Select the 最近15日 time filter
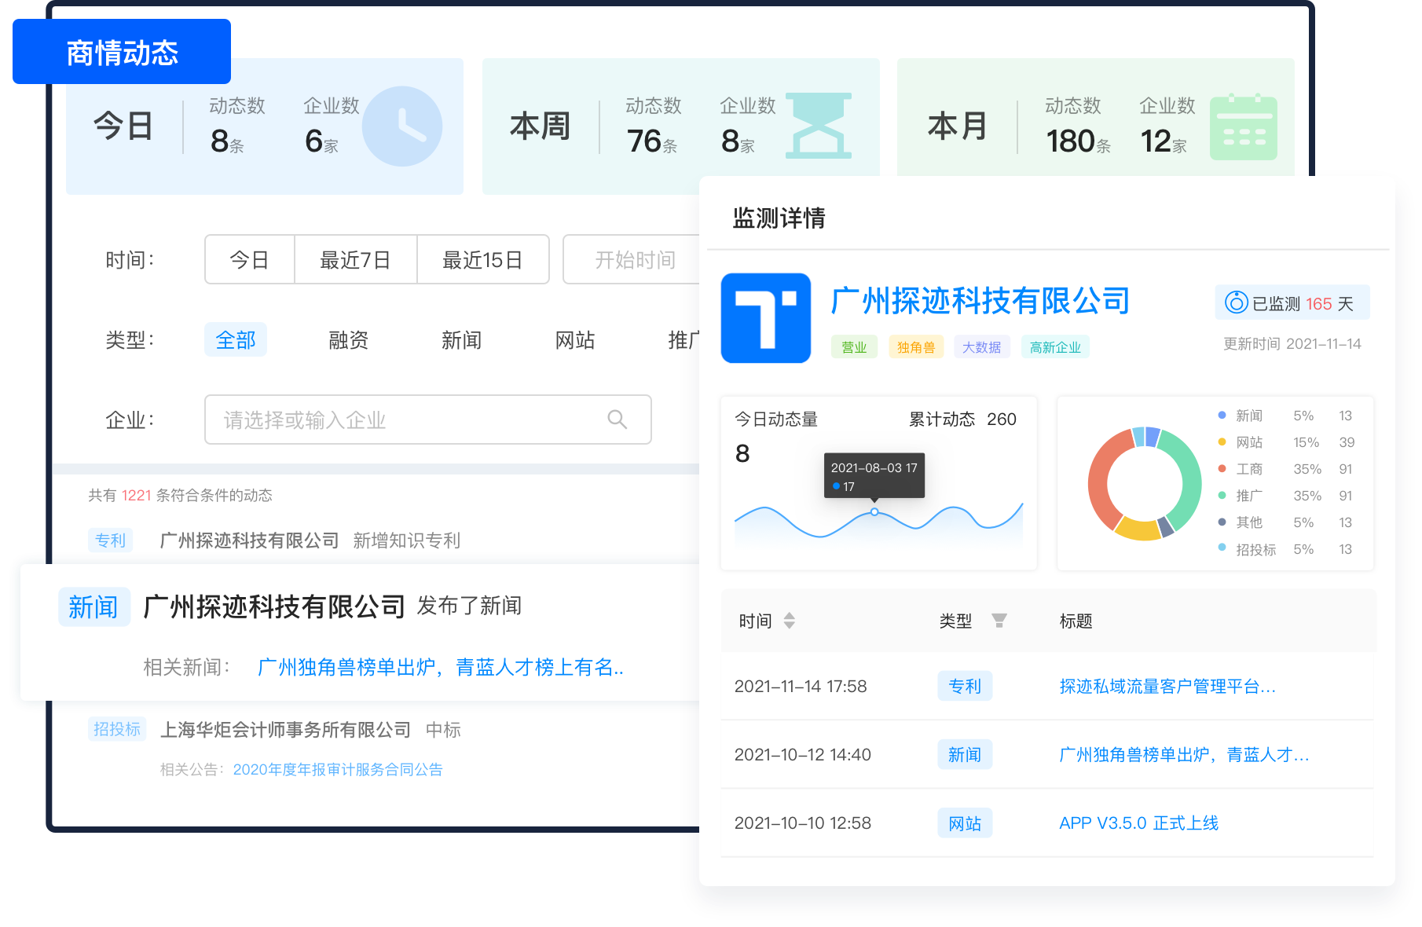This screenshot has height=927, width=1422. click(x=483, y=259)
